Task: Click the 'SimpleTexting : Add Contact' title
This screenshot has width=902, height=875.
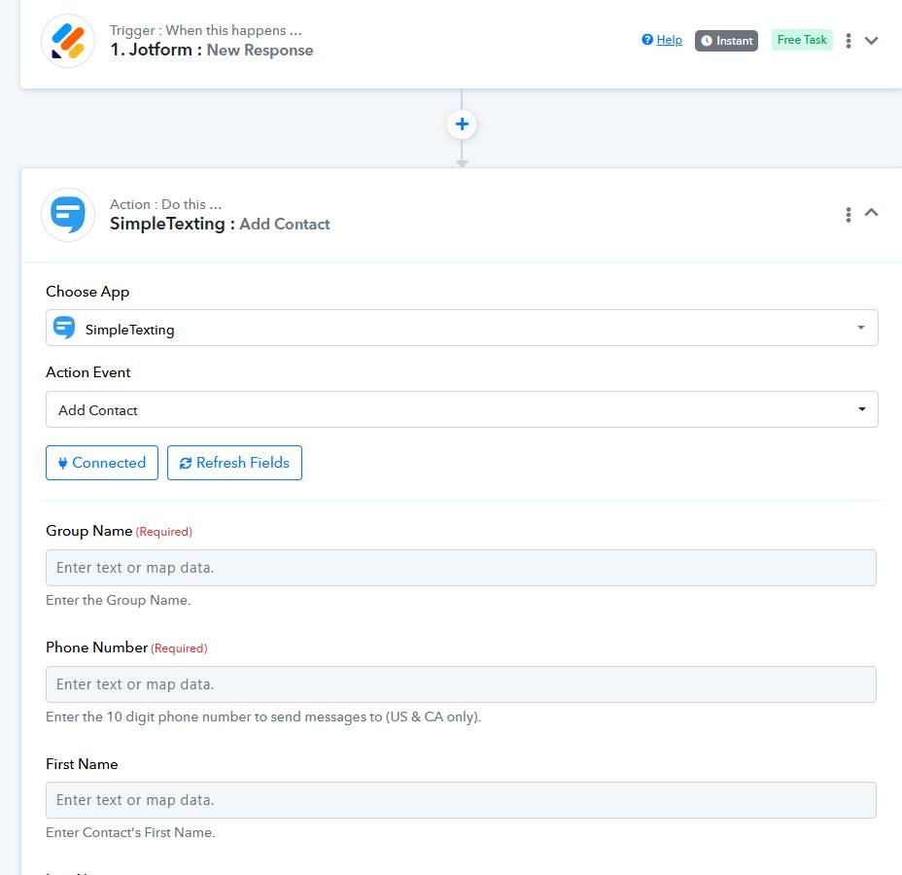Action: 220,224
